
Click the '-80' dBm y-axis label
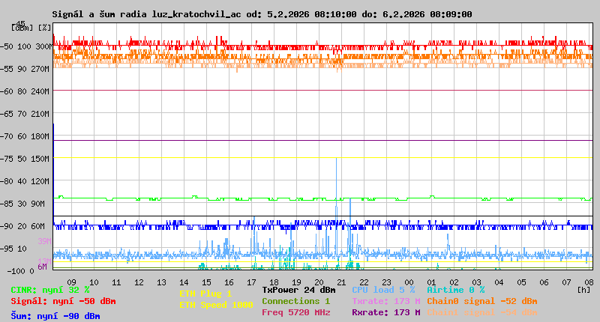pos(7,181)
